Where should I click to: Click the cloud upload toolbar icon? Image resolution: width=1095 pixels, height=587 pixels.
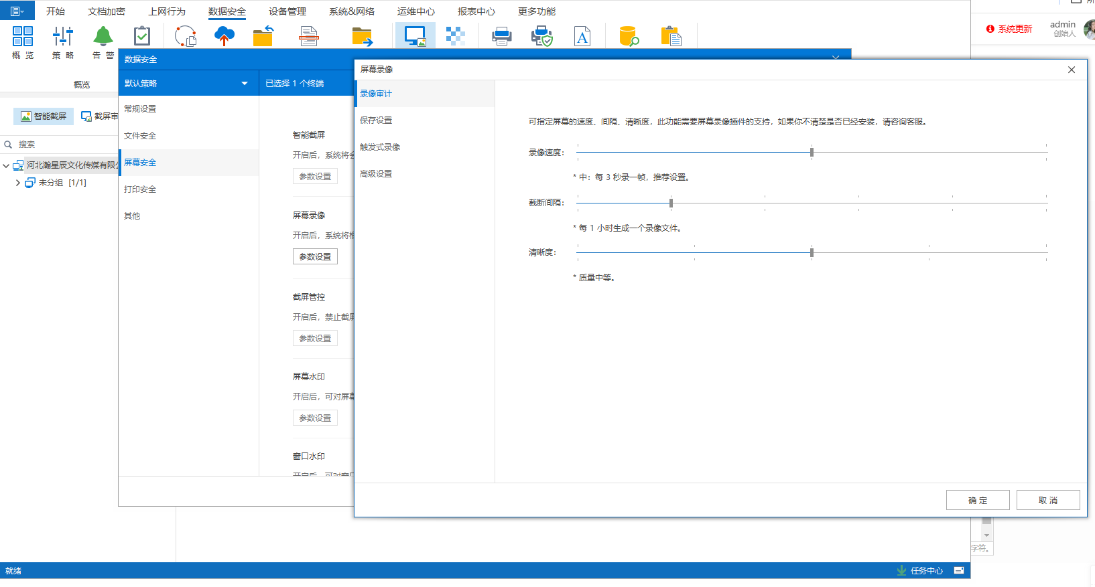tap(224, 36)
